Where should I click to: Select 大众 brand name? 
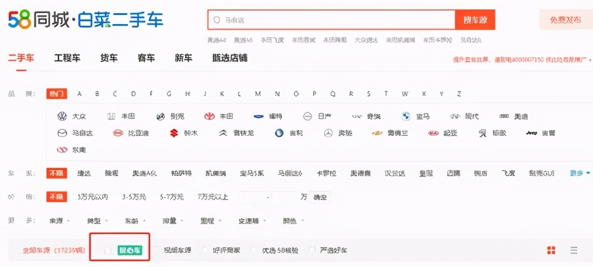79,117
